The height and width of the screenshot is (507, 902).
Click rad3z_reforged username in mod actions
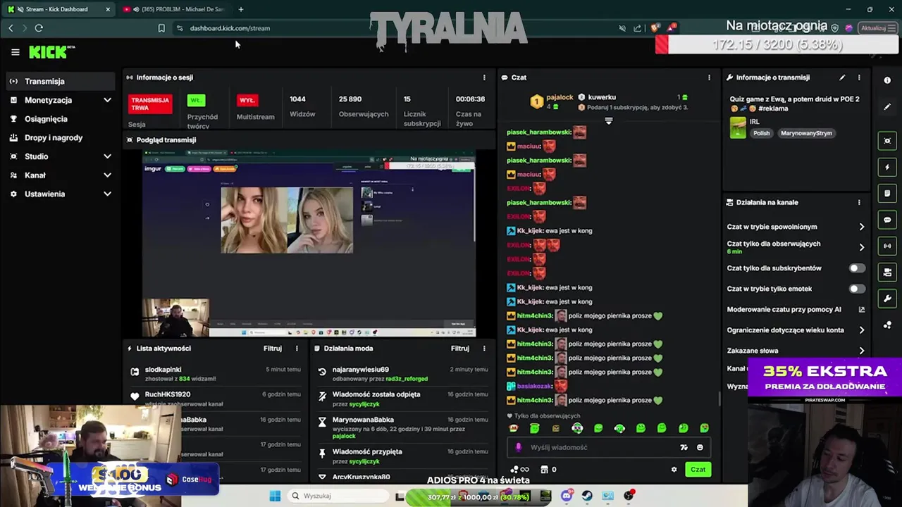click(407, 379)
